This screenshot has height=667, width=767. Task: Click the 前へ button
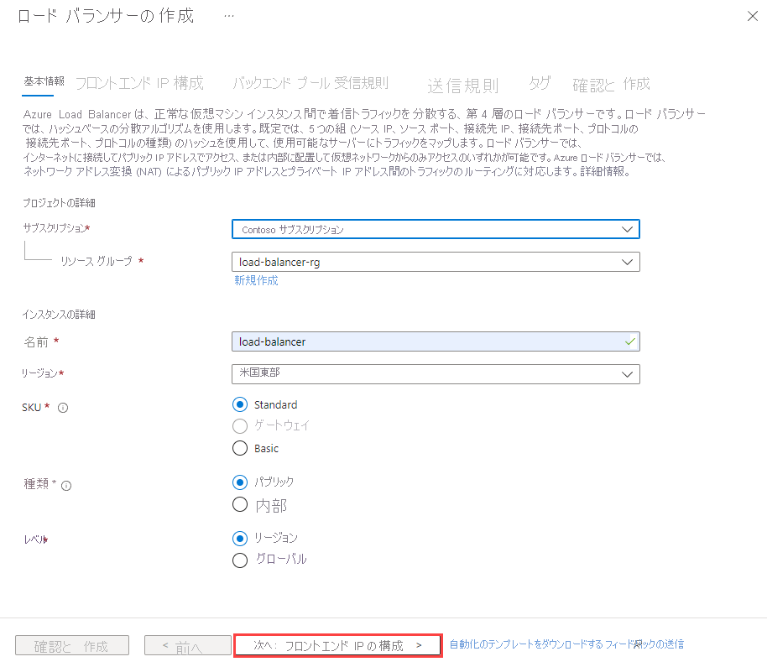188,645
